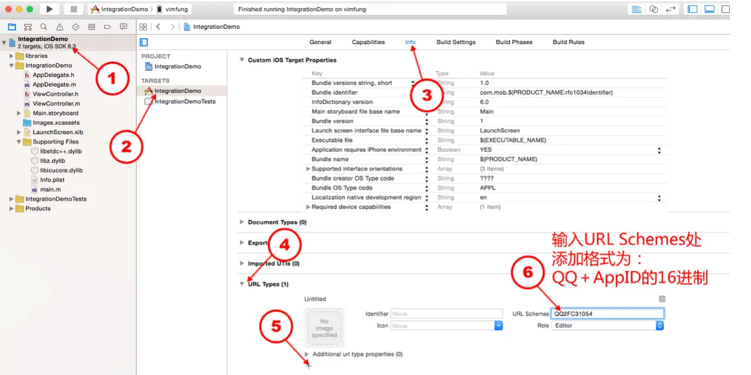Switch to the Info tab
Viewport: 751px width, 375px height.
[410, 42]
